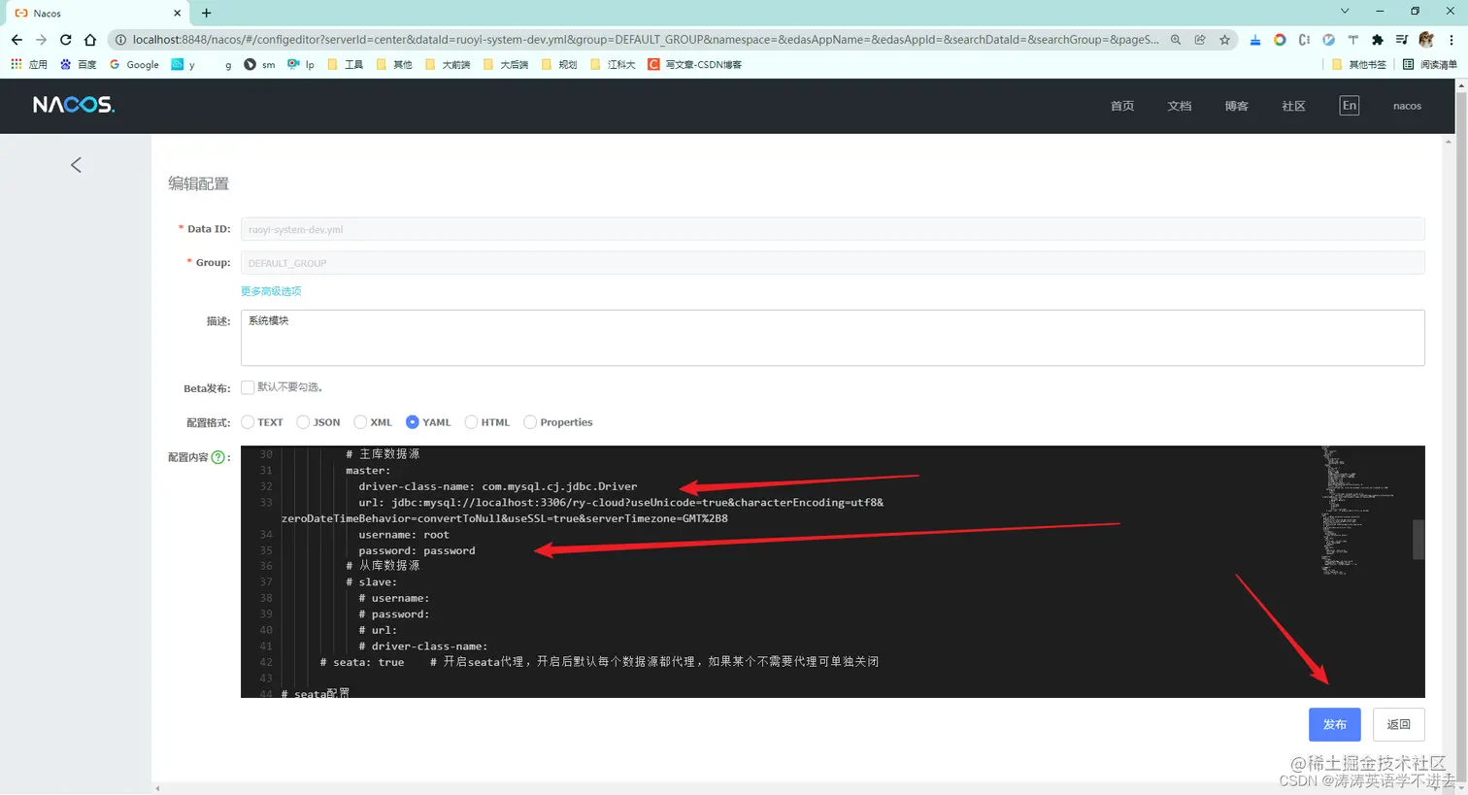Open Google bookmark
The image size is (1468, 795).
coord(134,64)
